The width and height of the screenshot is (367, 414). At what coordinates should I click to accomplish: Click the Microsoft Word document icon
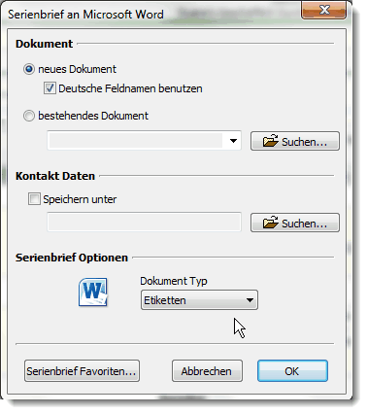[x=93, y=292]
